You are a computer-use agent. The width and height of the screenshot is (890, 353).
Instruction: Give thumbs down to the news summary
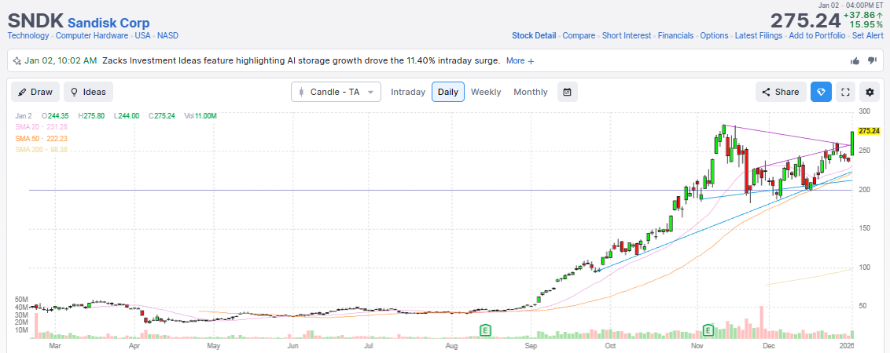tap(873, 60)
